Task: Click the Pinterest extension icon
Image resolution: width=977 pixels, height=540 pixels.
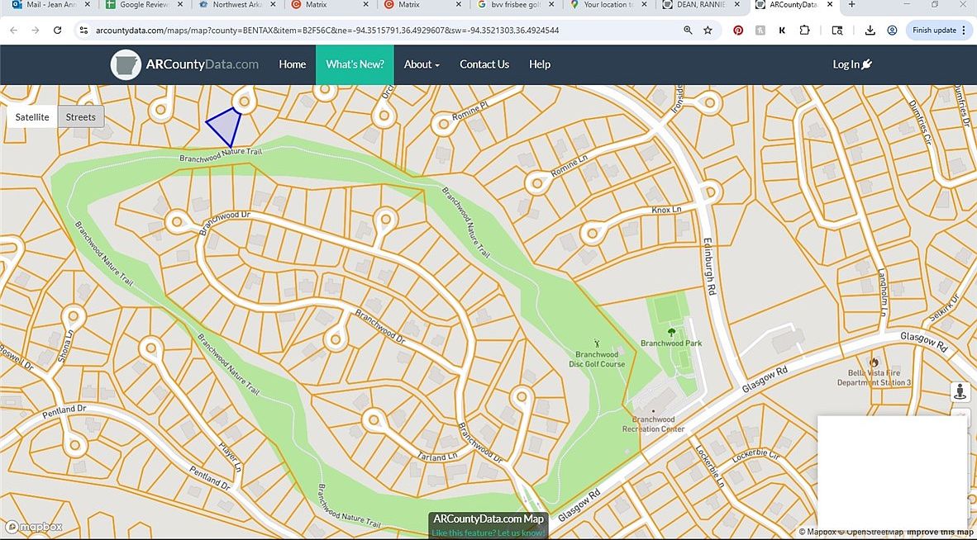Action: pos(738,31)
